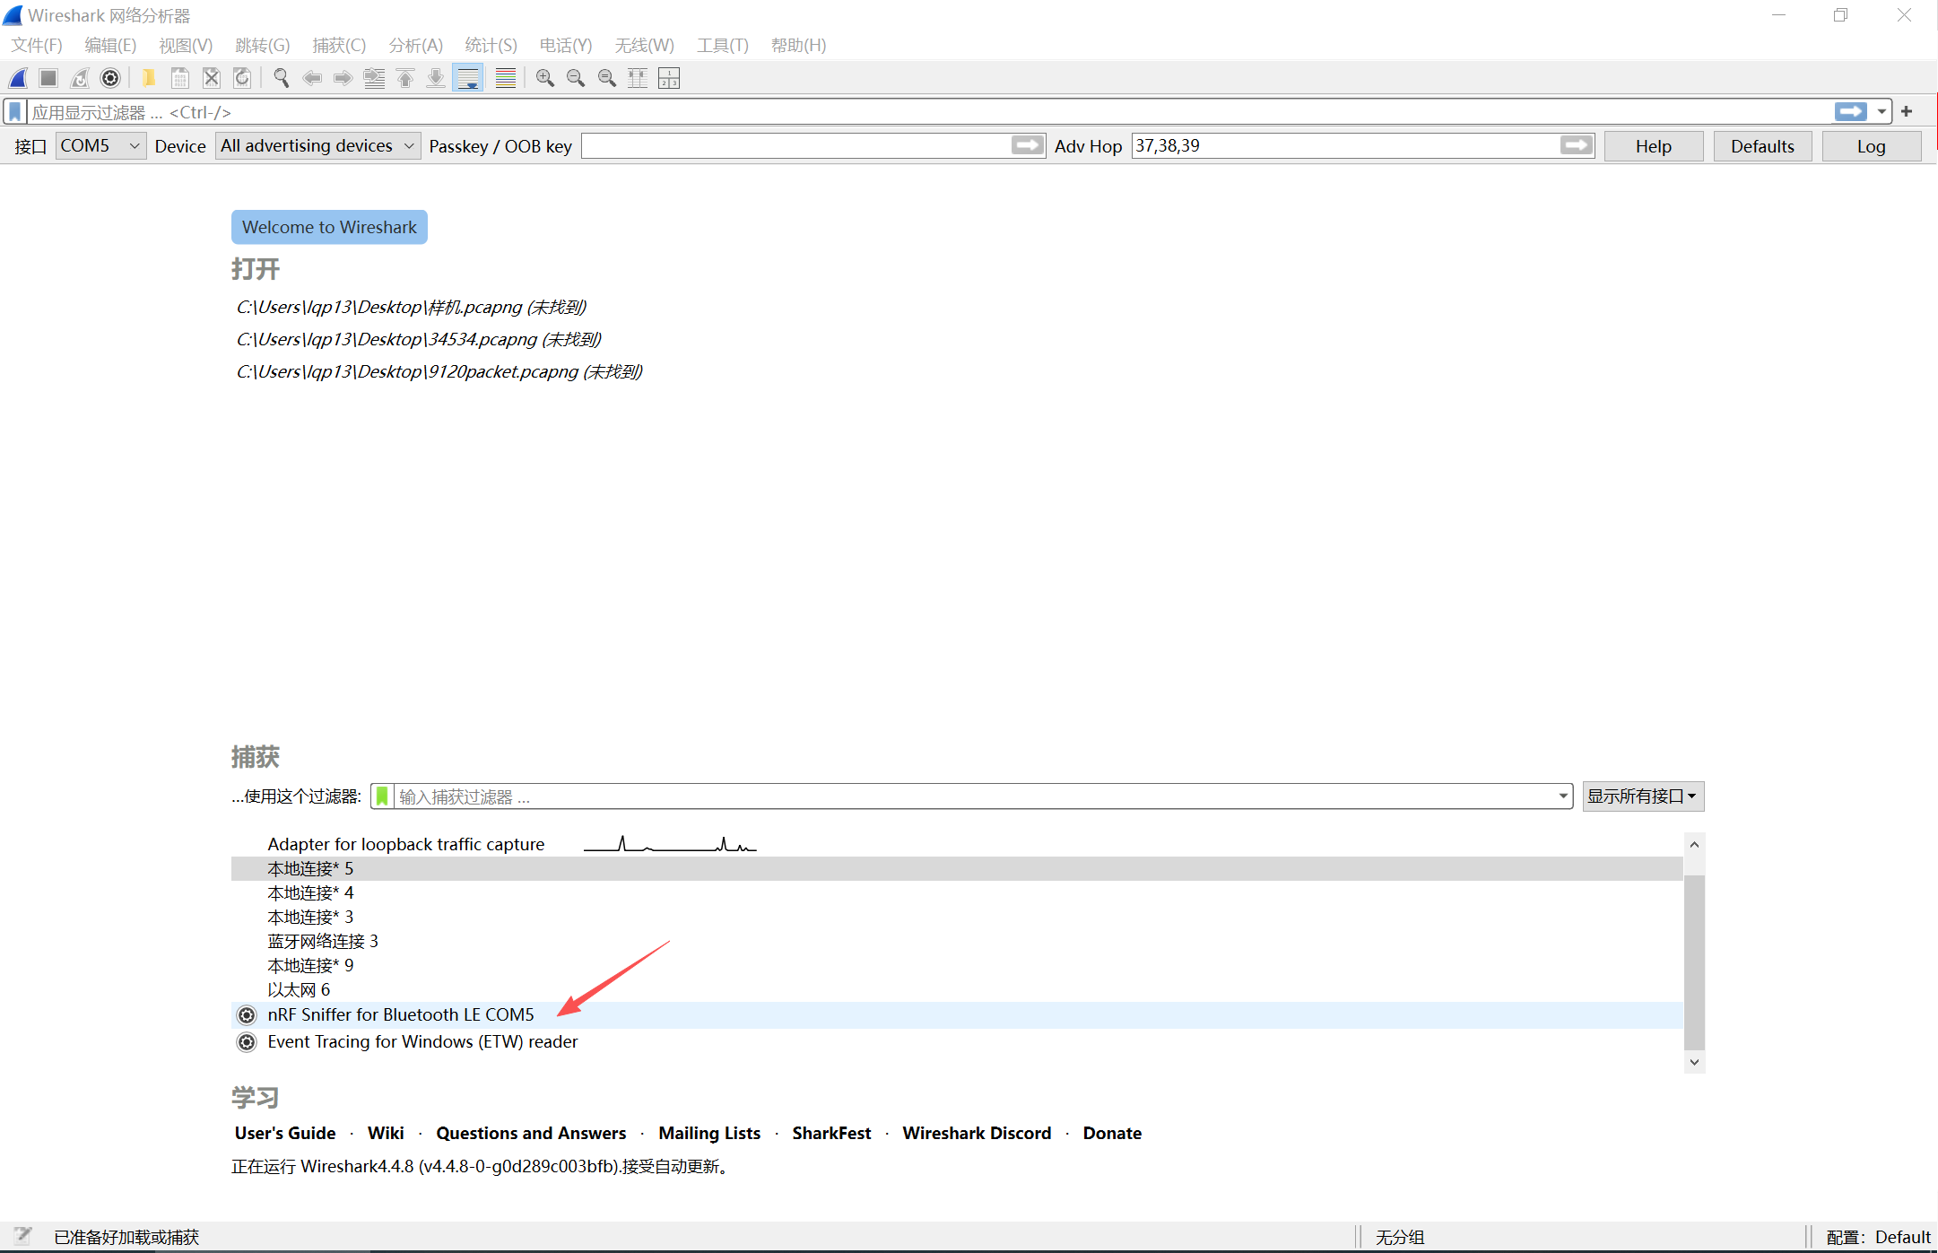
Task: Click the Donate link
Action: 1112,1133
